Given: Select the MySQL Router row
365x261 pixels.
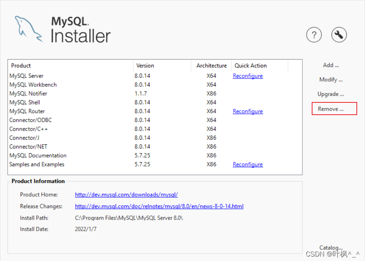Looking at the screenshot, I should (155, 111).
